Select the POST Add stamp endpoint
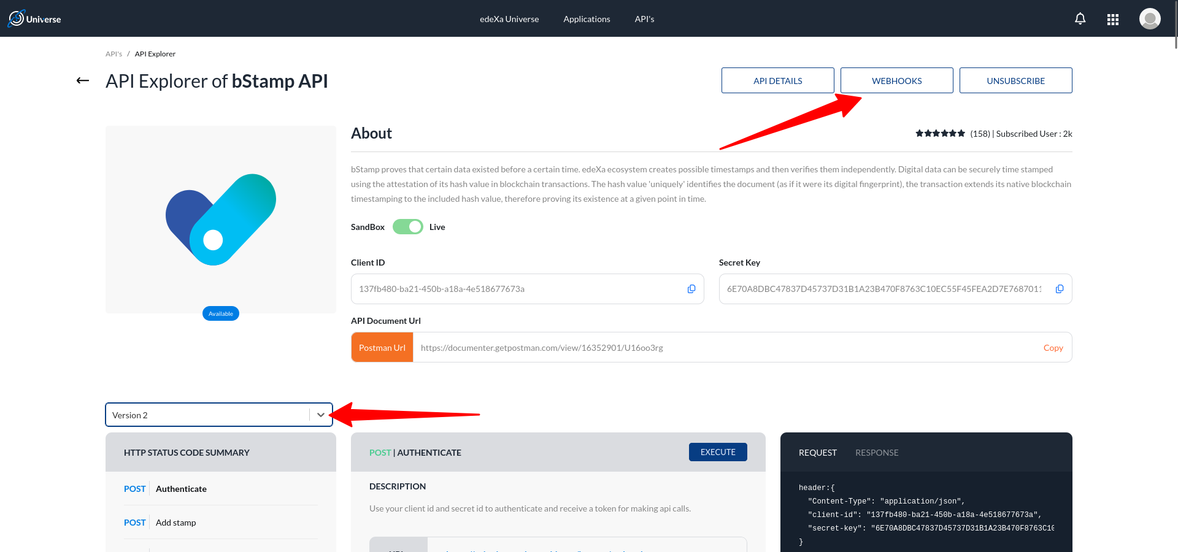The height and width of the screenshot is (552, 1178). 221,523
